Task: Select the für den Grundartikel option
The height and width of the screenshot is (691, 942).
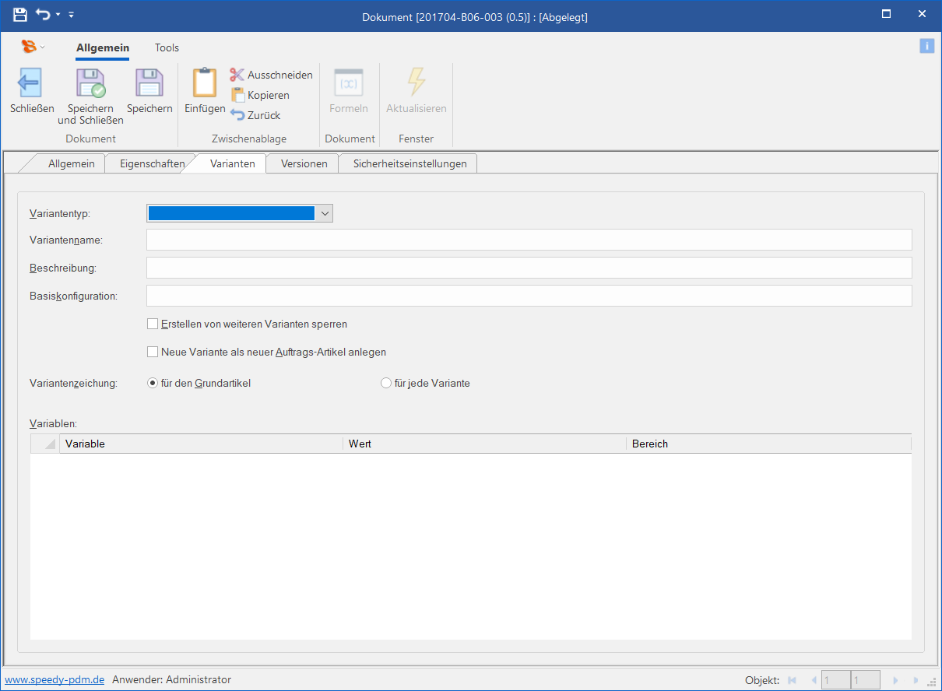Action: (x=153, y=383)
